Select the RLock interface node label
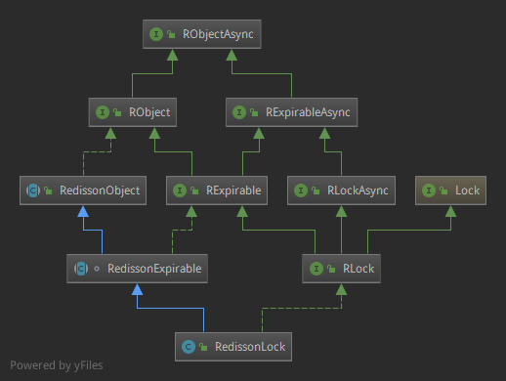The height and width of the screenshot is (381, 506). [358, 269]
